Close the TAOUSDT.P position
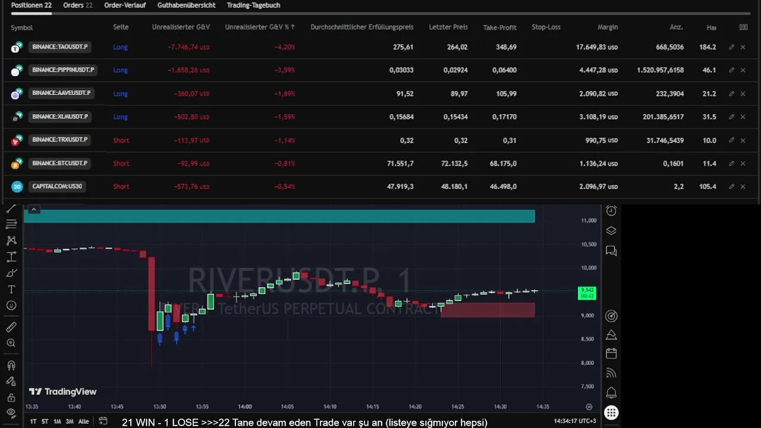Screen dimensions: 761x428 (743, 47)
